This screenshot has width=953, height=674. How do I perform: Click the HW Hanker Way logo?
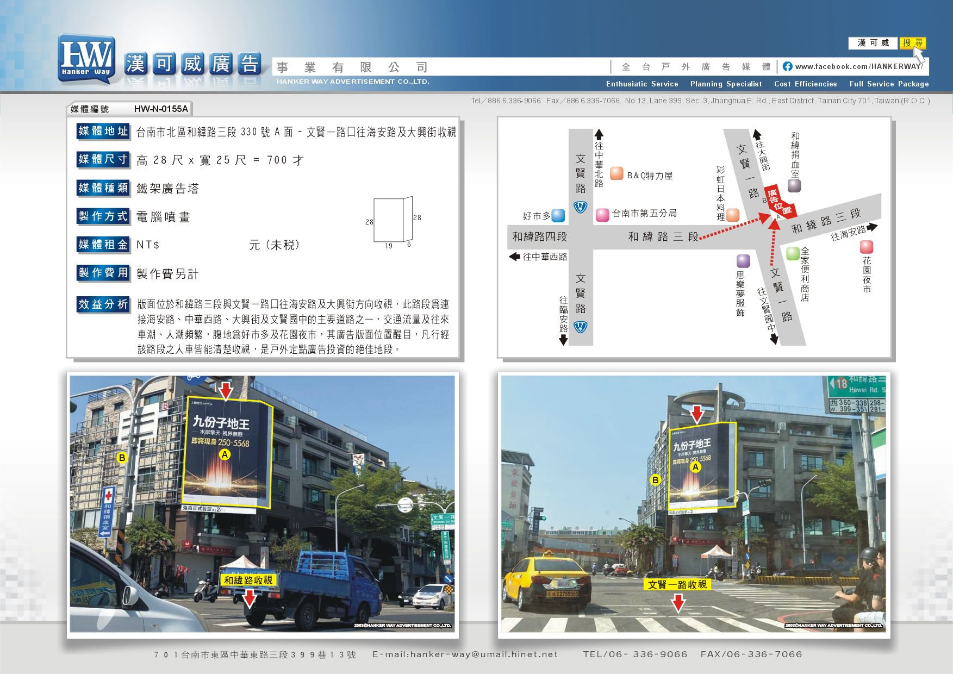pos(86,60)
